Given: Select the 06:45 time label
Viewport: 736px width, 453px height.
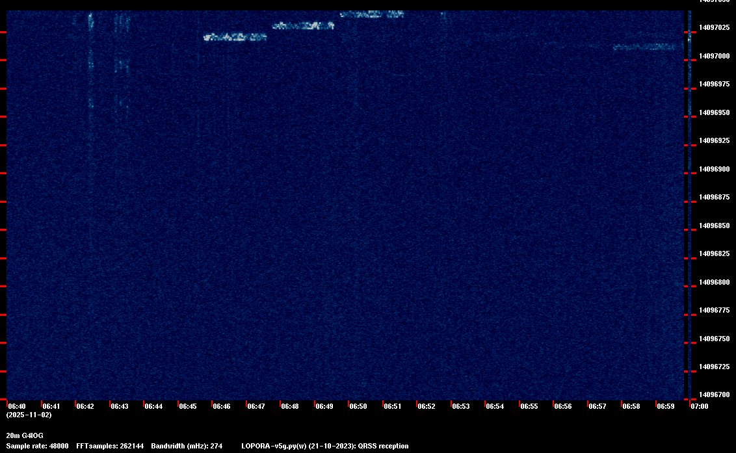Looking at the screenshot, I should tap(188, 406).
